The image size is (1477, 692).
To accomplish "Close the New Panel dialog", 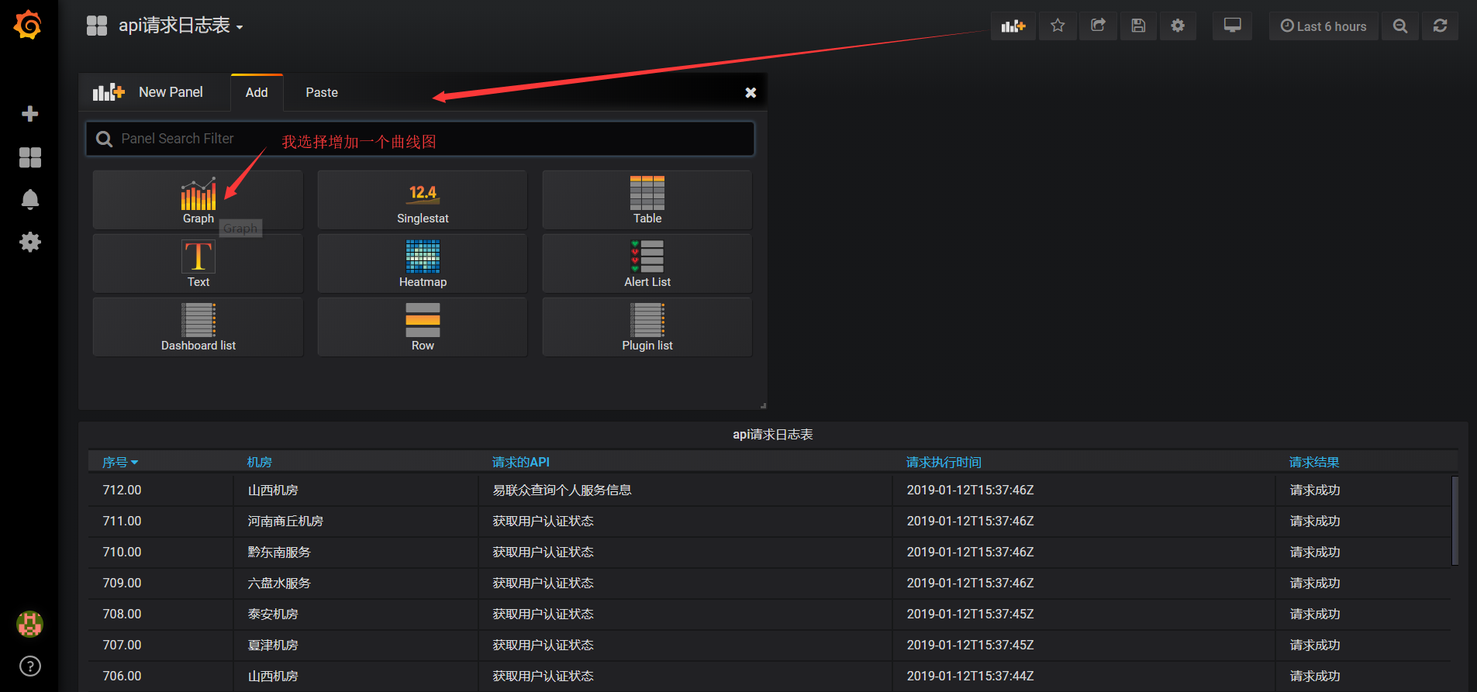I will pyautogui.click(x=751, y=93).
